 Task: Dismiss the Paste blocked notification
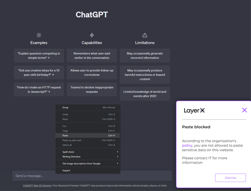pyautogui.click(x=230, y=178)
